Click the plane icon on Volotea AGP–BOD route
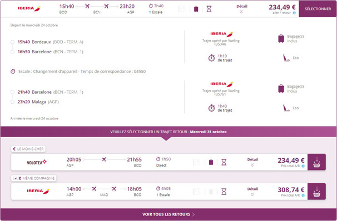Viewport: 337px width, 221px height. [x=104, y=159]
